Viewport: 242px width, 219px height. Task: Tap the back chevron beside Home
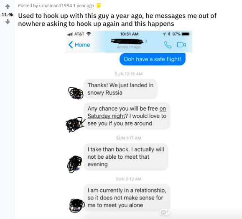pos(71,45)
